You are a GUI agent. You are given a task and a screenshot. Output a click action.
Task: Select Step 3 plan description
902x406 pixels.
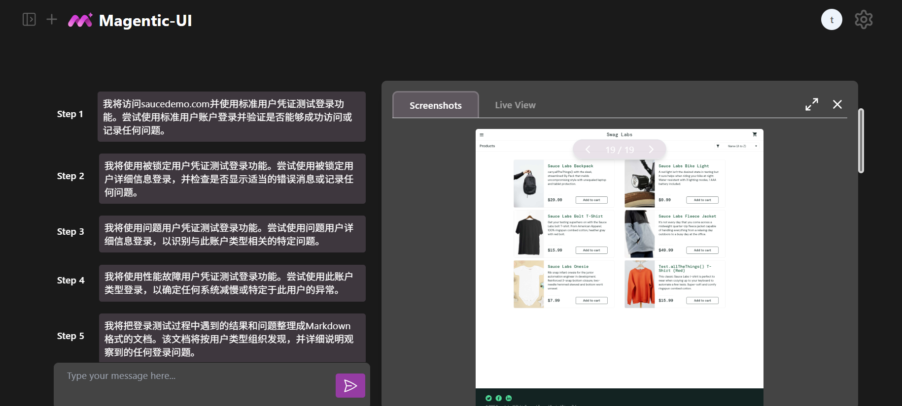(x=232, y=234)
